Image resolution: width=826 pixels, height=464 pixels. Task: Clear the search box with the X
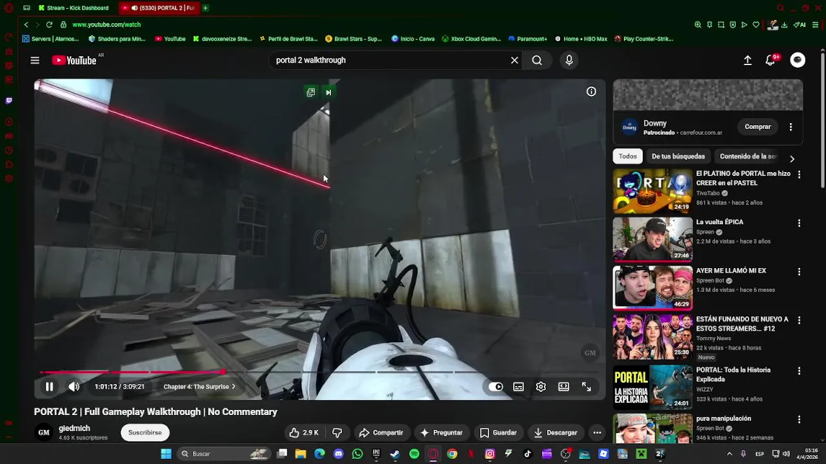tap(514, 60)
